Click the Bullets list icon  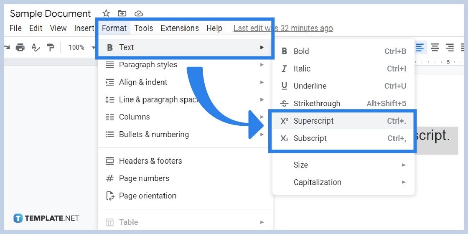coord(110,134)
